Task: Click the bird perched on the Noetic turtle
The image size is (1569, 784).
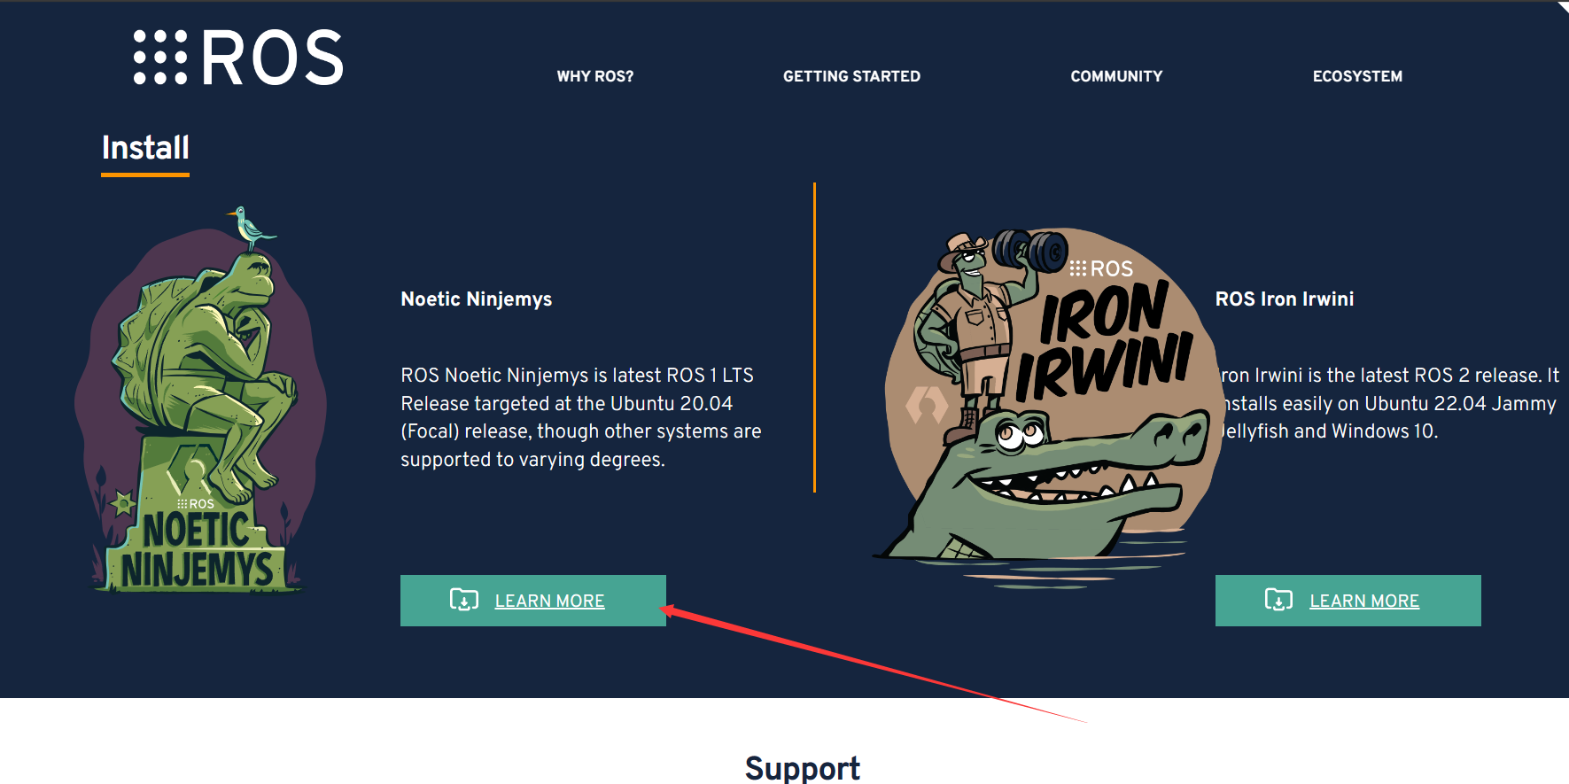Action: click(x=251, y=228)
